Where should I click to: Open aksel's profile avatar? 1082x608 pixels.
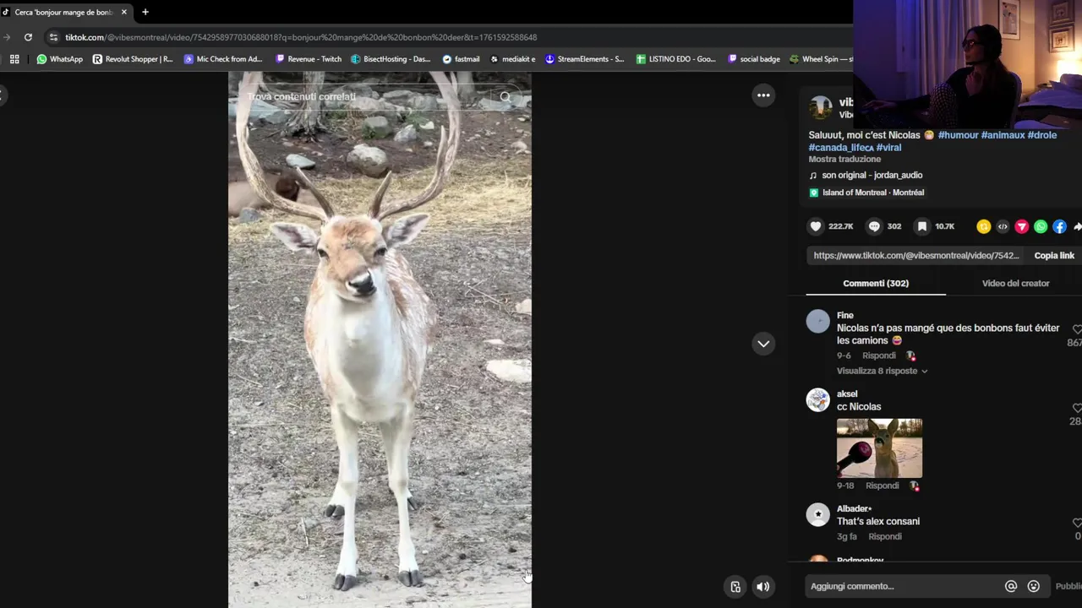(x=818, y=400)
